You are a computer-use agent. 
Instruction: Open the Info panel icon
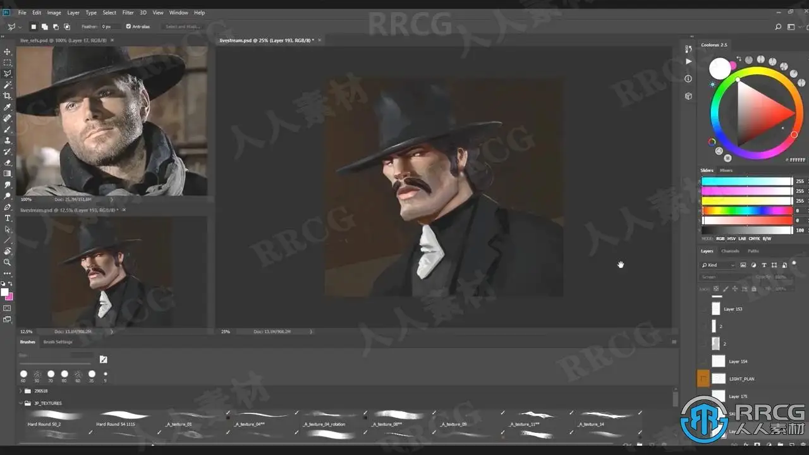[x=688, y=78]
